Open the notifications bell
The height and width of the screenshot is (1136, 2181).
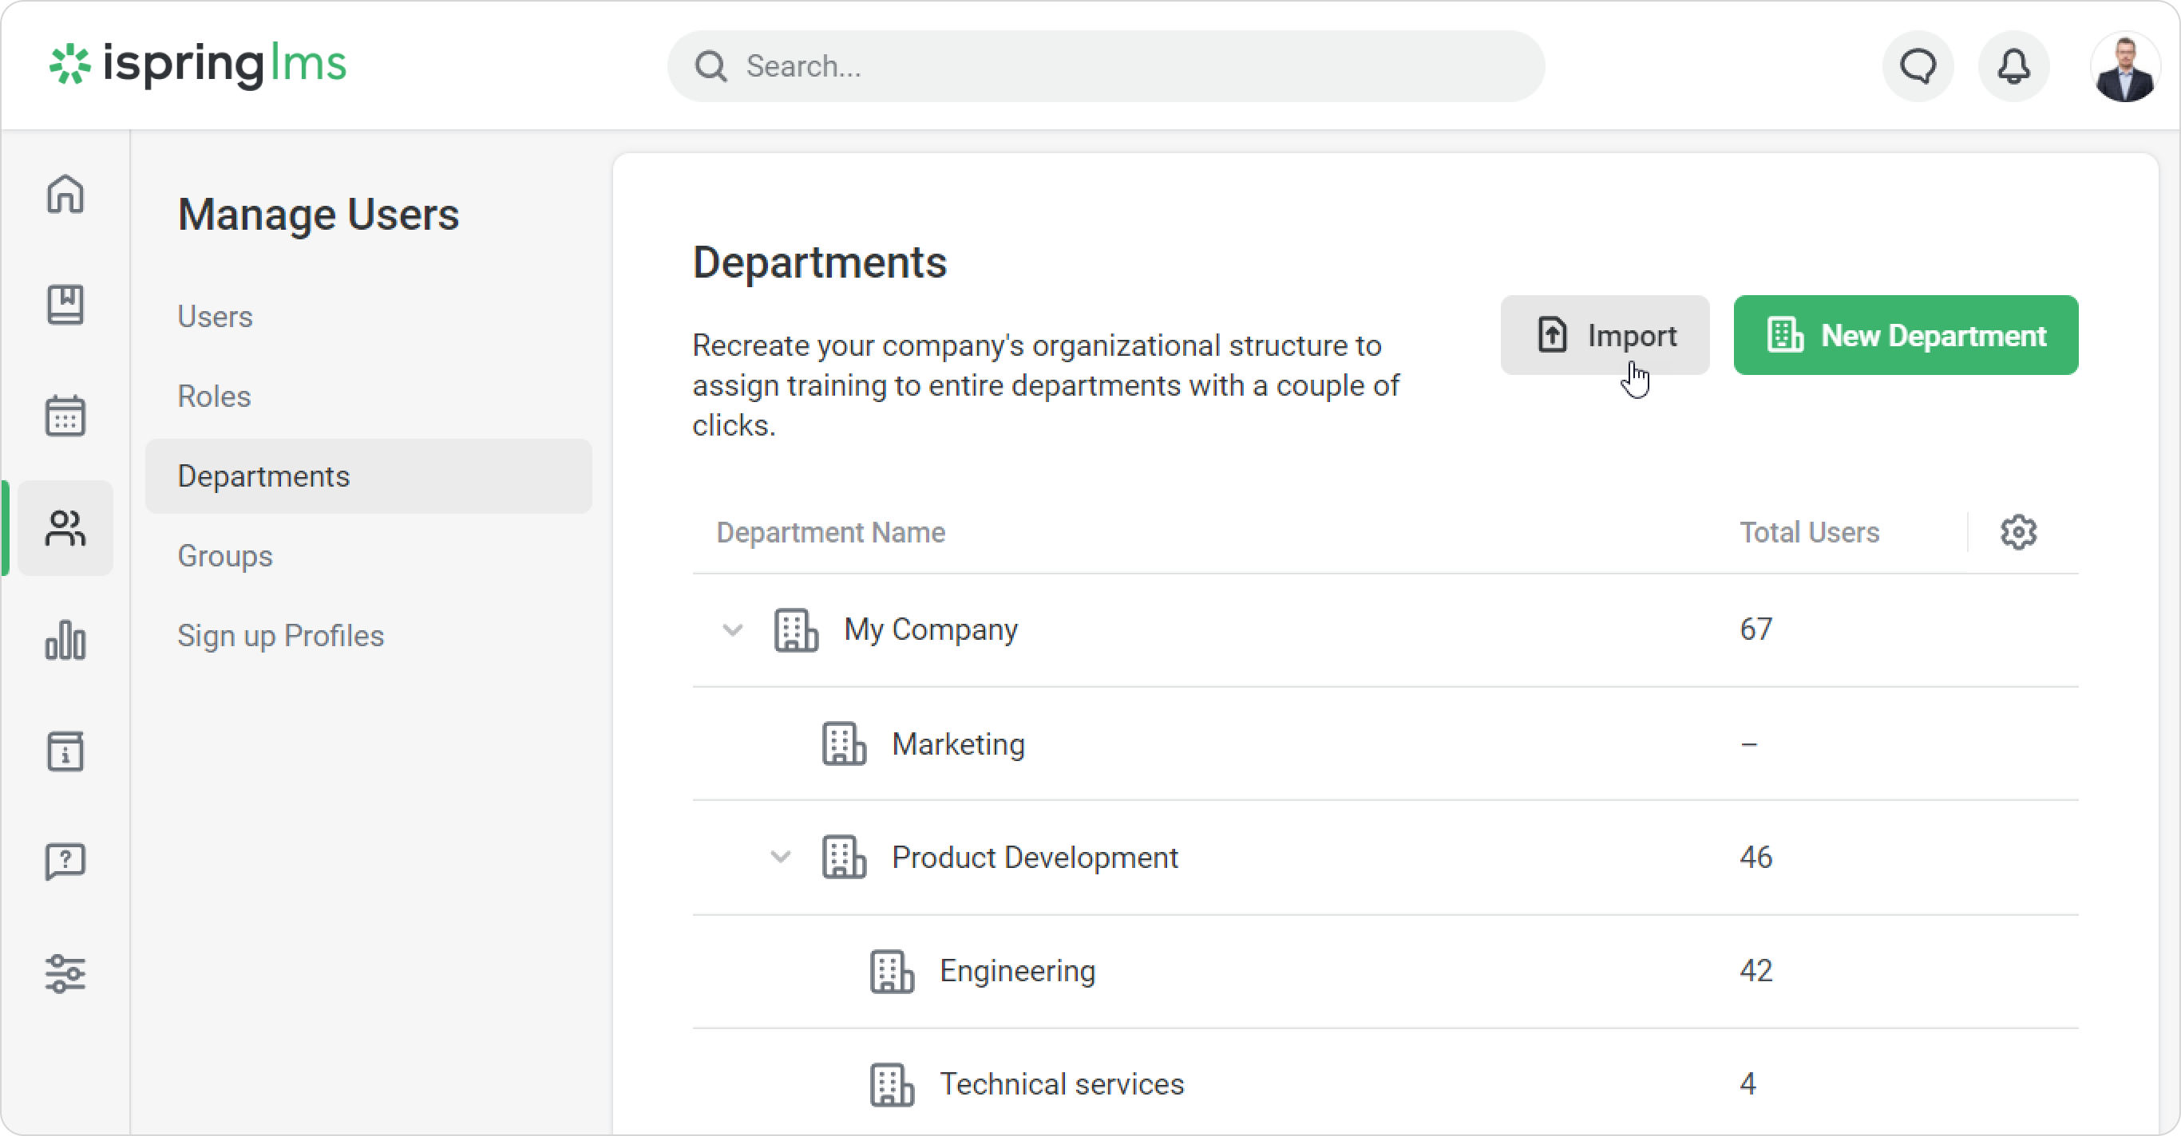[2013, 66]
